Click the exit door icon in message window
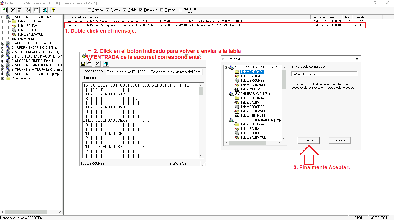The height and width of the screenshot is (220, 394). tap(106, 64)
